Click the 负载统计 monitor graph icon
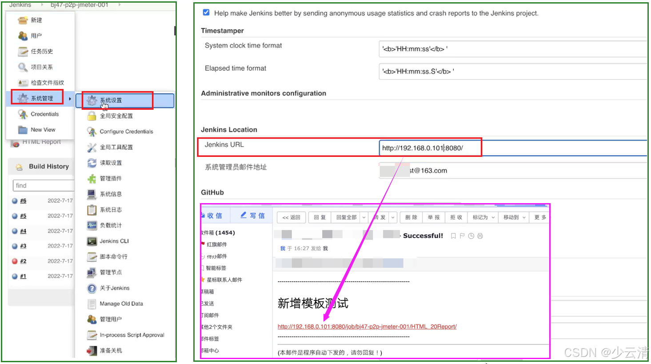 point(92,225)
